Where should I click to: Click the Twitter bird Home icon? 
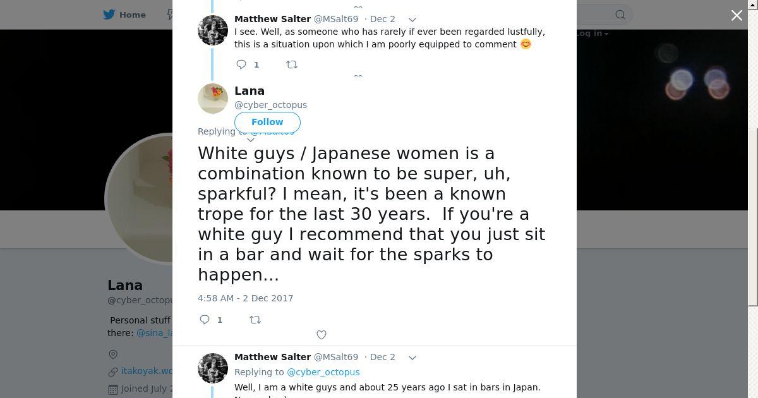(x=109, y=15)
